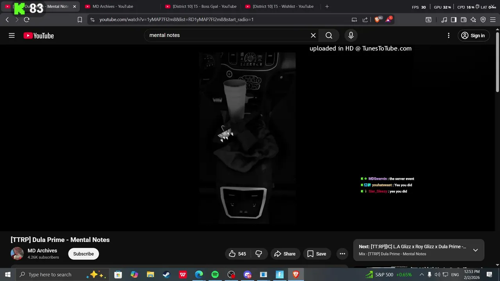Share the Mental Notes video
This screenshot has height=281, width=500.
tap(285, 254)
